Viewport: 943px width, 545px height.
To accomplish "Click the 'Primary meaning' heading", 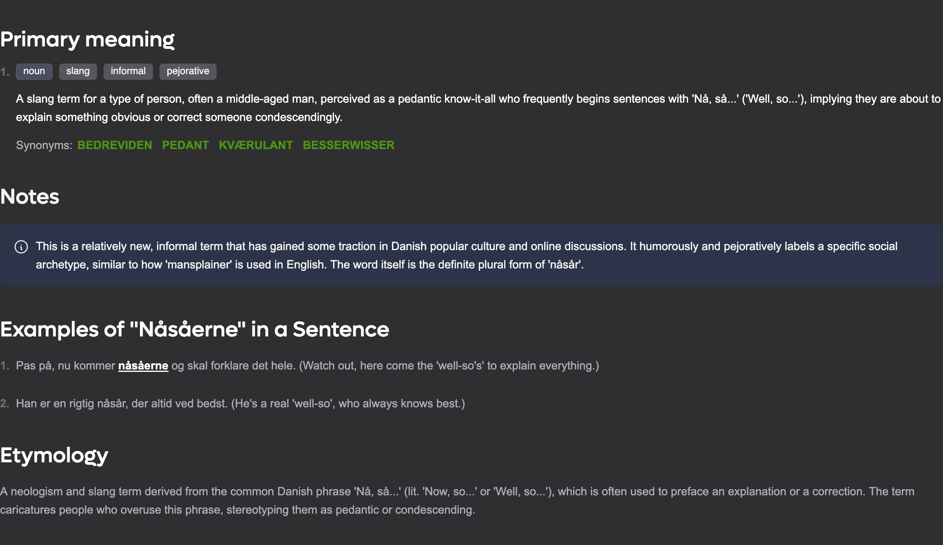I will (x=87, y=40).
